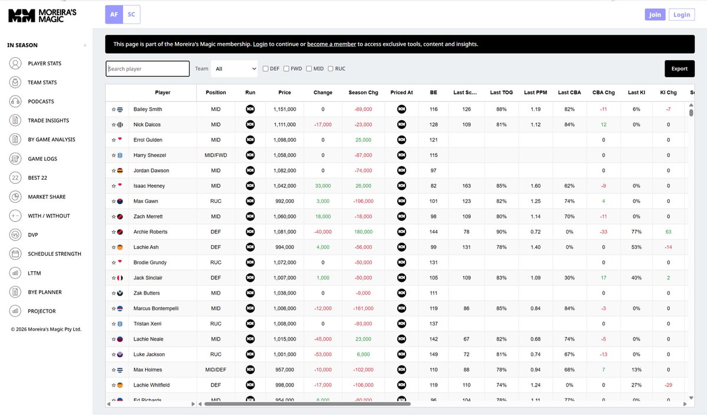Viewport: 707px width, 415px height.
Task: Enable the DEF position checkbox
Action: click(266, 69)
